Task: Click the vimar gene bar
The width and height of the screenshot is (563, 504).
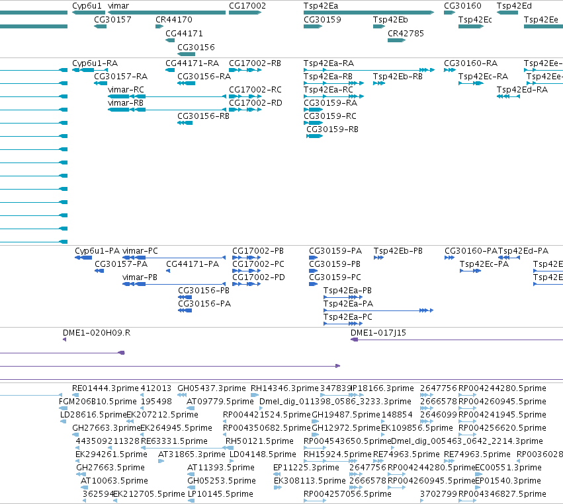Action: click(167, 13)
